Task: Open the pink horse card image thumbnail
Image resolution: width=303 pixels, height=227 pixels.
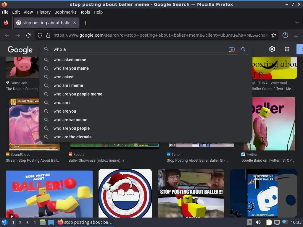Action: tap(24, 124)
